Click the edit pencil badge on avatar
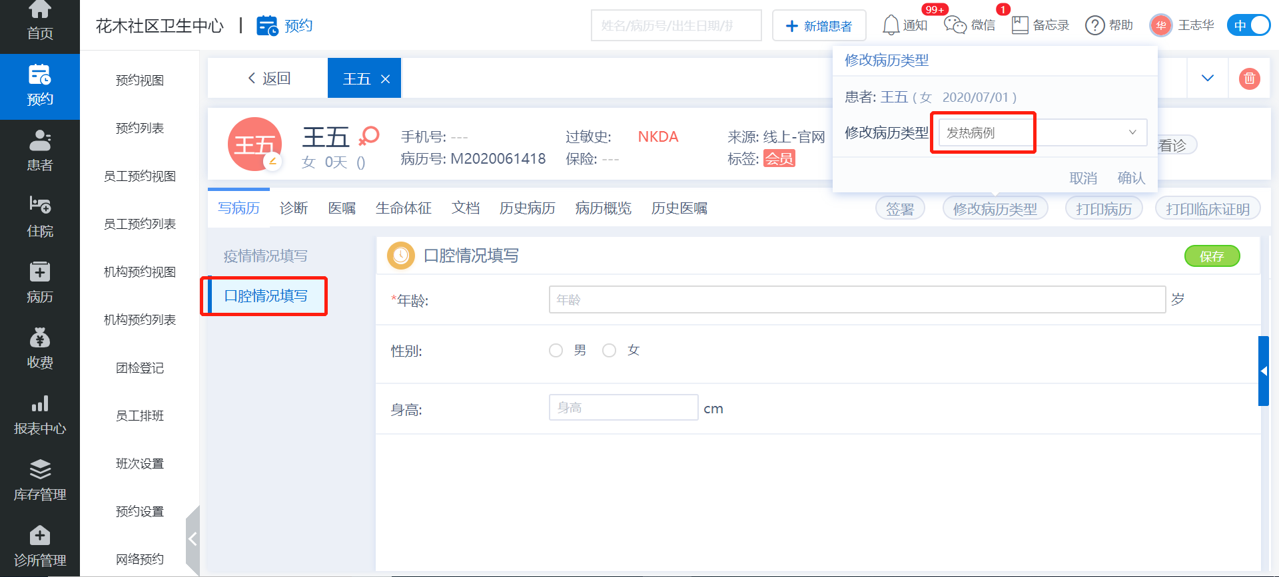 point(272,161)
